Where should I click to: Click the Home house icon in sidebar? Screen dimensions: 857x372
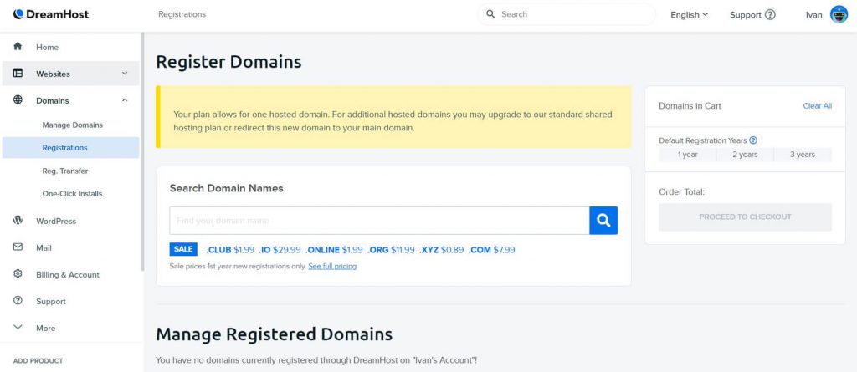(x=18, y=47)
